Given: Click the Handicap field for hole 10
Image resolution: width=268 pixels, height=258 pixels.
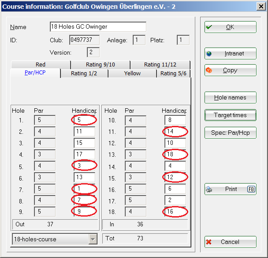Looking at the screenshot, I should pyautogui.click(x=175, y=120).
